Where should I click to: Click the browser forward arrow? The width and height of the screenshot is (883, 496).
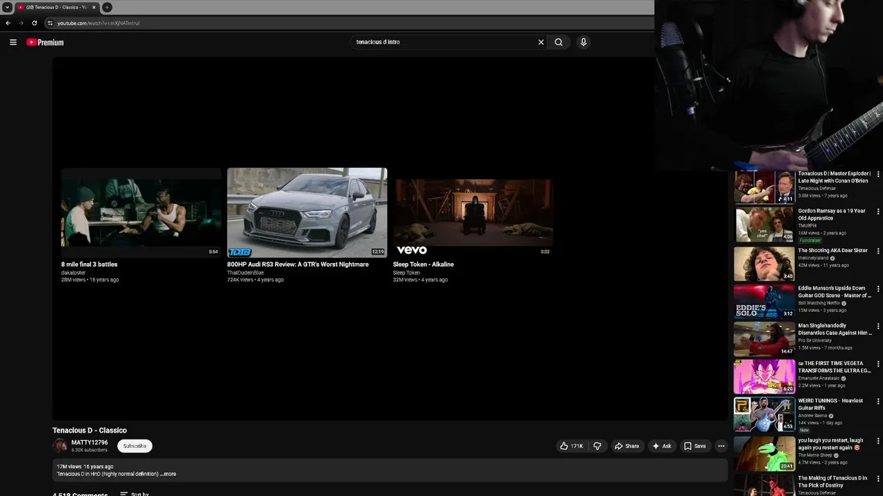point(21,23)
